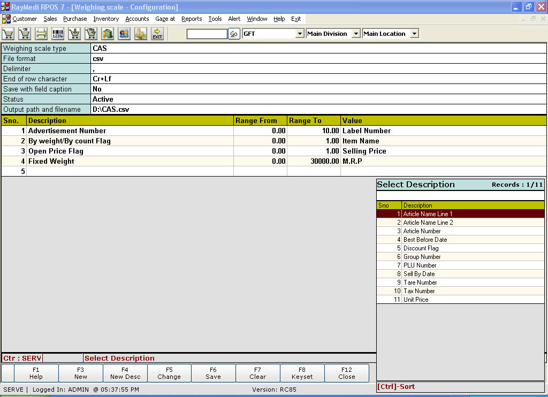This screenshot has width=548, height=397.
Task: Click the first shopping cart toolbar icon
Action: (x=8, y=34)
